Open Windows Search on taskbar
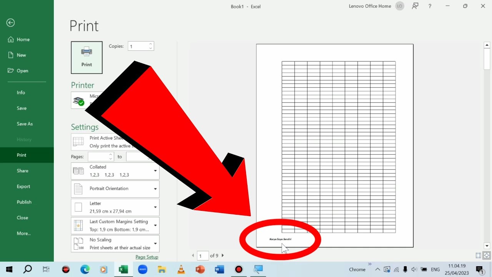The width and height of the screenshot is (492, 277). click(x=28, y=269)
